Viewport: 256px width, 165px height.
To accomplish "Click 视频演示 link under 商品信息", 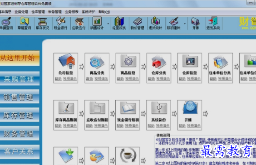I will point(132,79).
